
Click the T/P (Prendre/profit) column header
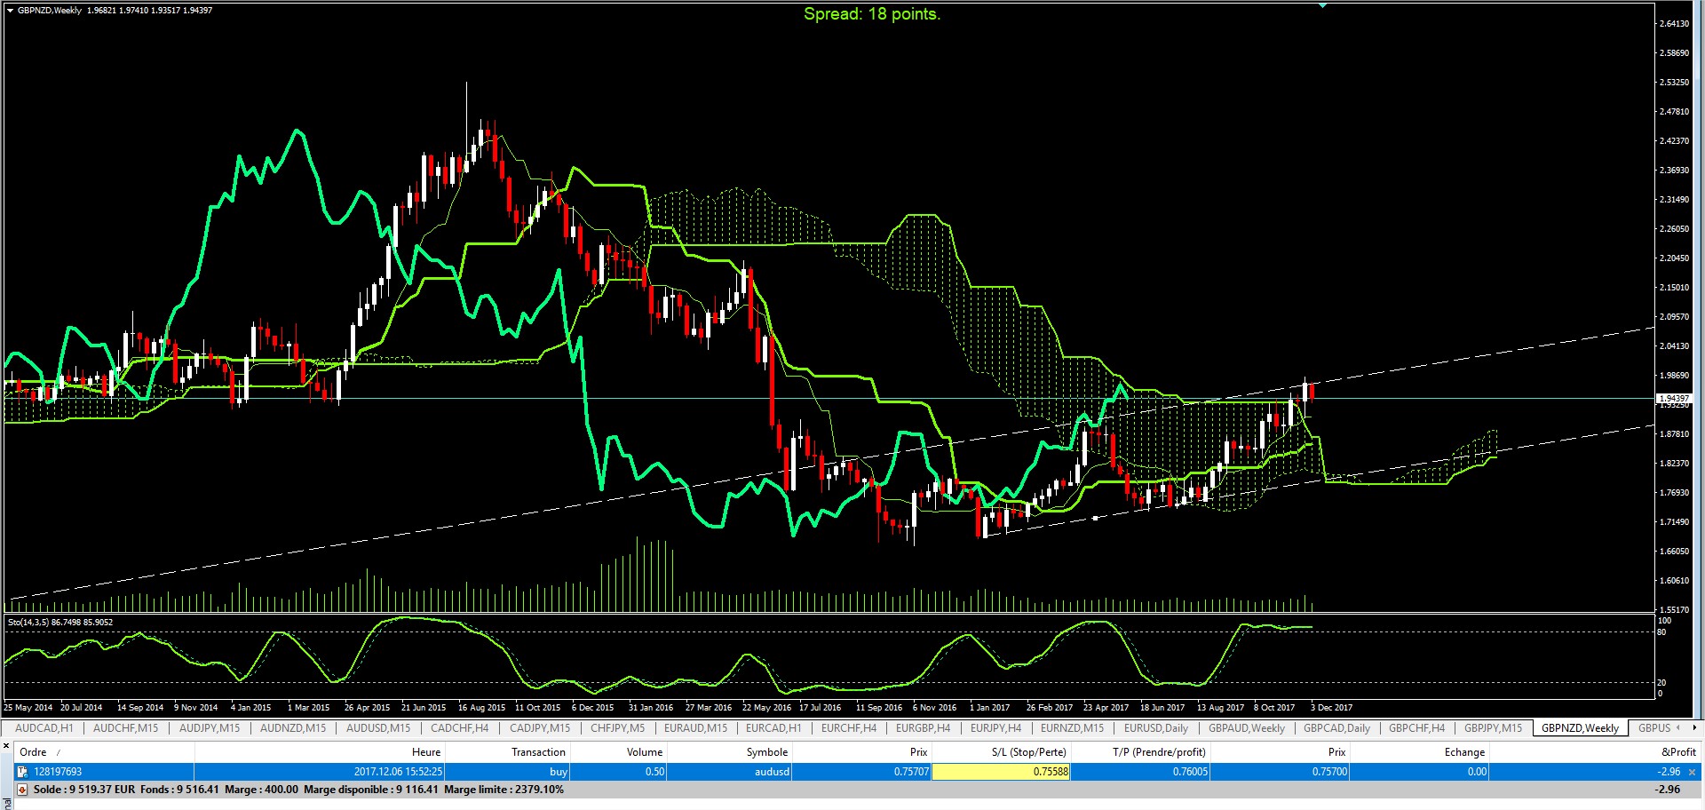coord(1140,752)
